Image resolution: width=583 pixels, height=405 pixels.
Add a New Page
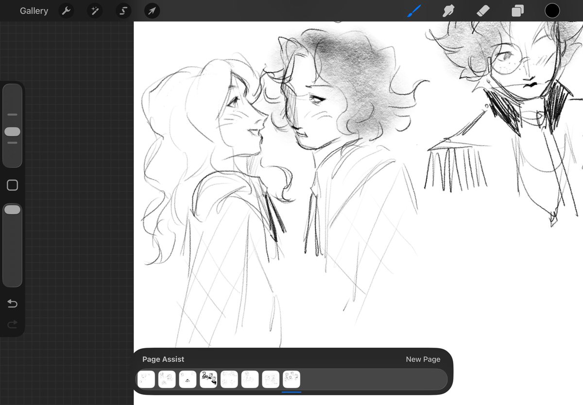point(423,359)
